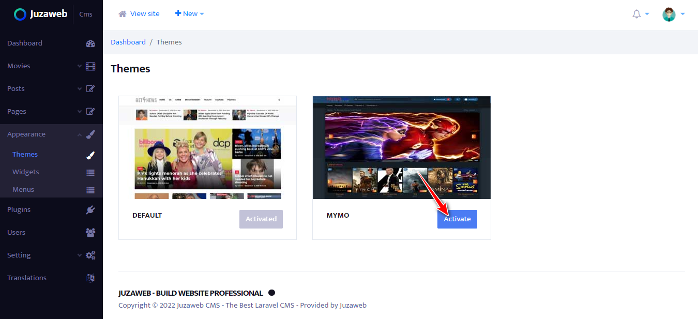Click the Juzaweb brand name
The image size is (698, 319).
(49, 14)
